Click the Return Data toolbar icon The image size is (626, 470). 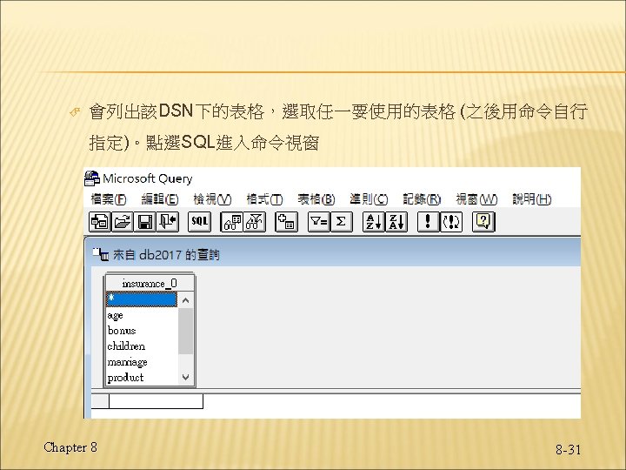point(168,222)
